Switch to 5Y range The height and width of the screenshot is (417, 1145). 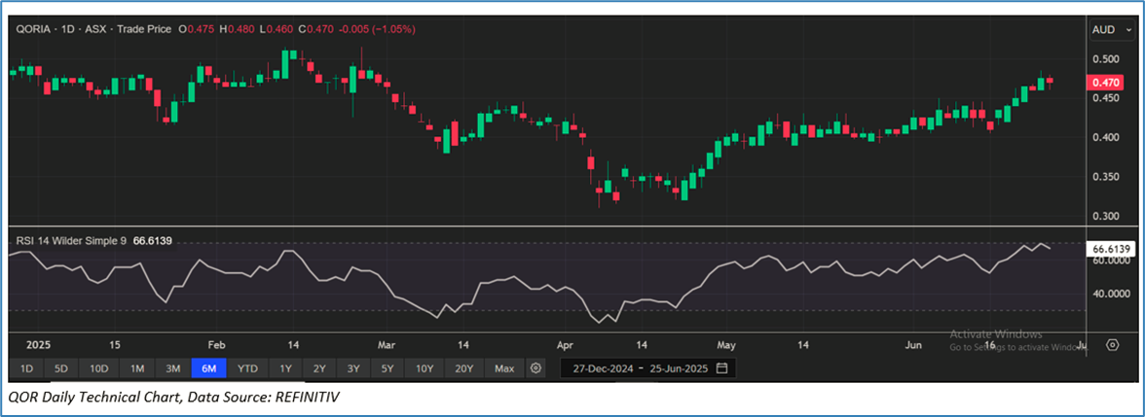388,368
